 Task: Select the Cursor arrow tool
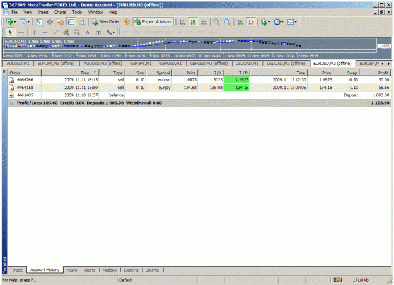tap(10, 32)
